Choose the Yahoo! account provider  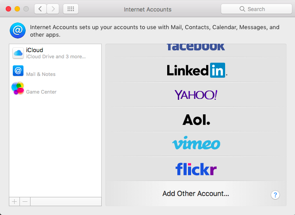(x=196, y=94)
